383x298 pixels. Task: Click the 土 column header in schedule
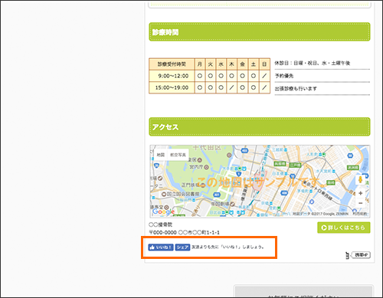[x=254, y=64]
